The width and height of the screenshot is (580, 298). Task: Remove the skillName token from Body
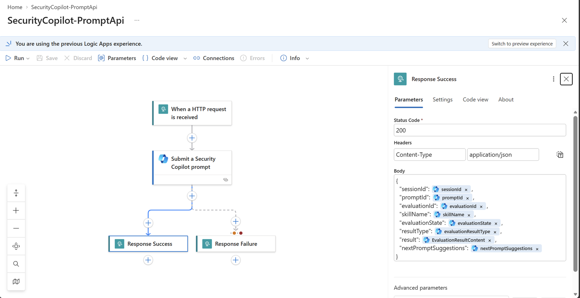tap(469, 215)
